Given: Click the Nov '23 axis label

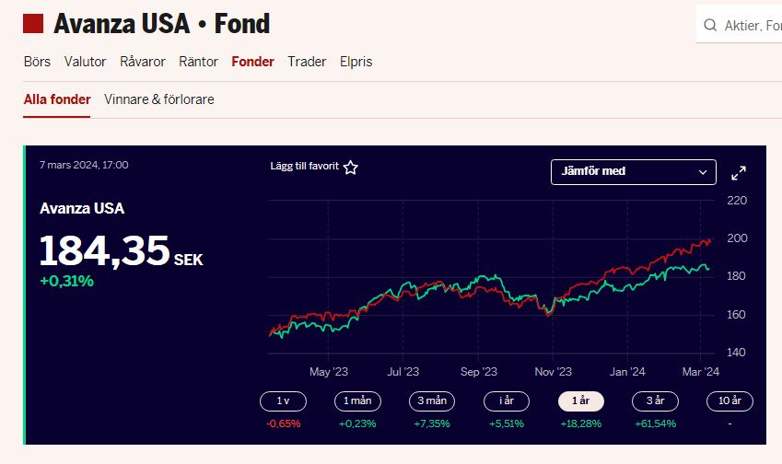Looking at the screenshot, I should (553, 372).
